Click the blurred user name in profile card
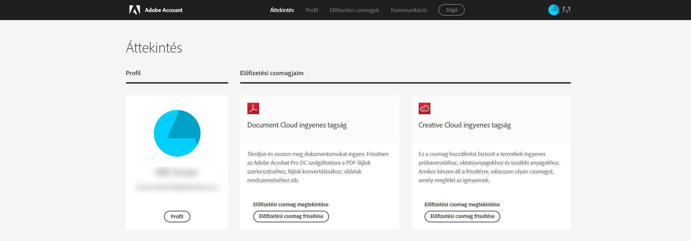Screen dimensions: 691x241 tap(177, 172)
